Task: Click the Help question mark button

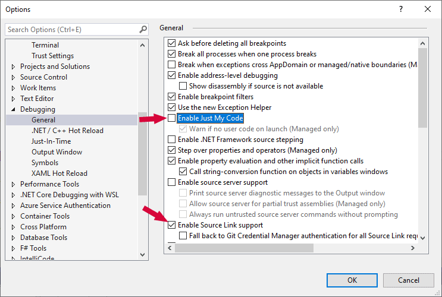Action: point(401,9)
